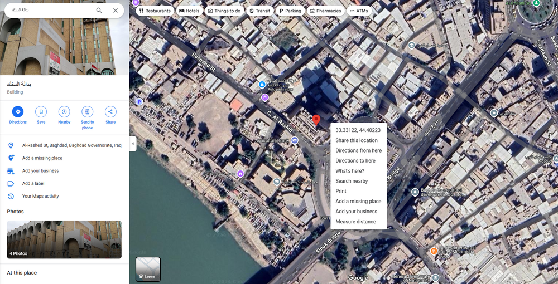Choose Add a missing place in the context menu

(358, 201)
